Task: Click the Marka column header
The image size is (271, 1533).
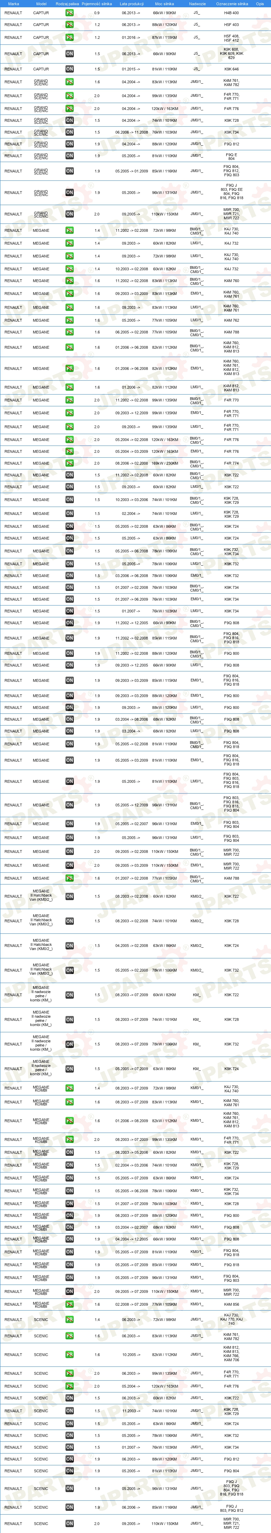Action: coord(13,3)
